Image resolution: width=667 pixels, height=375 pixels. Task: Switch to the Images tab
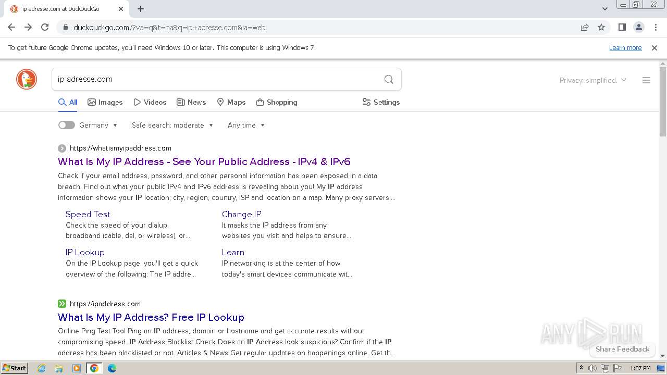coord(105,102)
